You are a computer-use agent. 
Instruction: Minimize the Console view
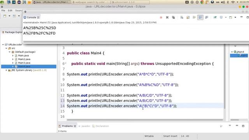click(241, 17)
